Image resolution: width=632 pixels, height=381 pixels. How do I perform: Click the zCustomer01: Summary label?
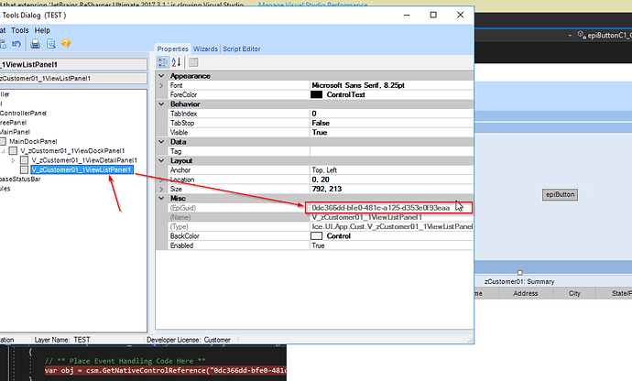click(x=519, y=281)
